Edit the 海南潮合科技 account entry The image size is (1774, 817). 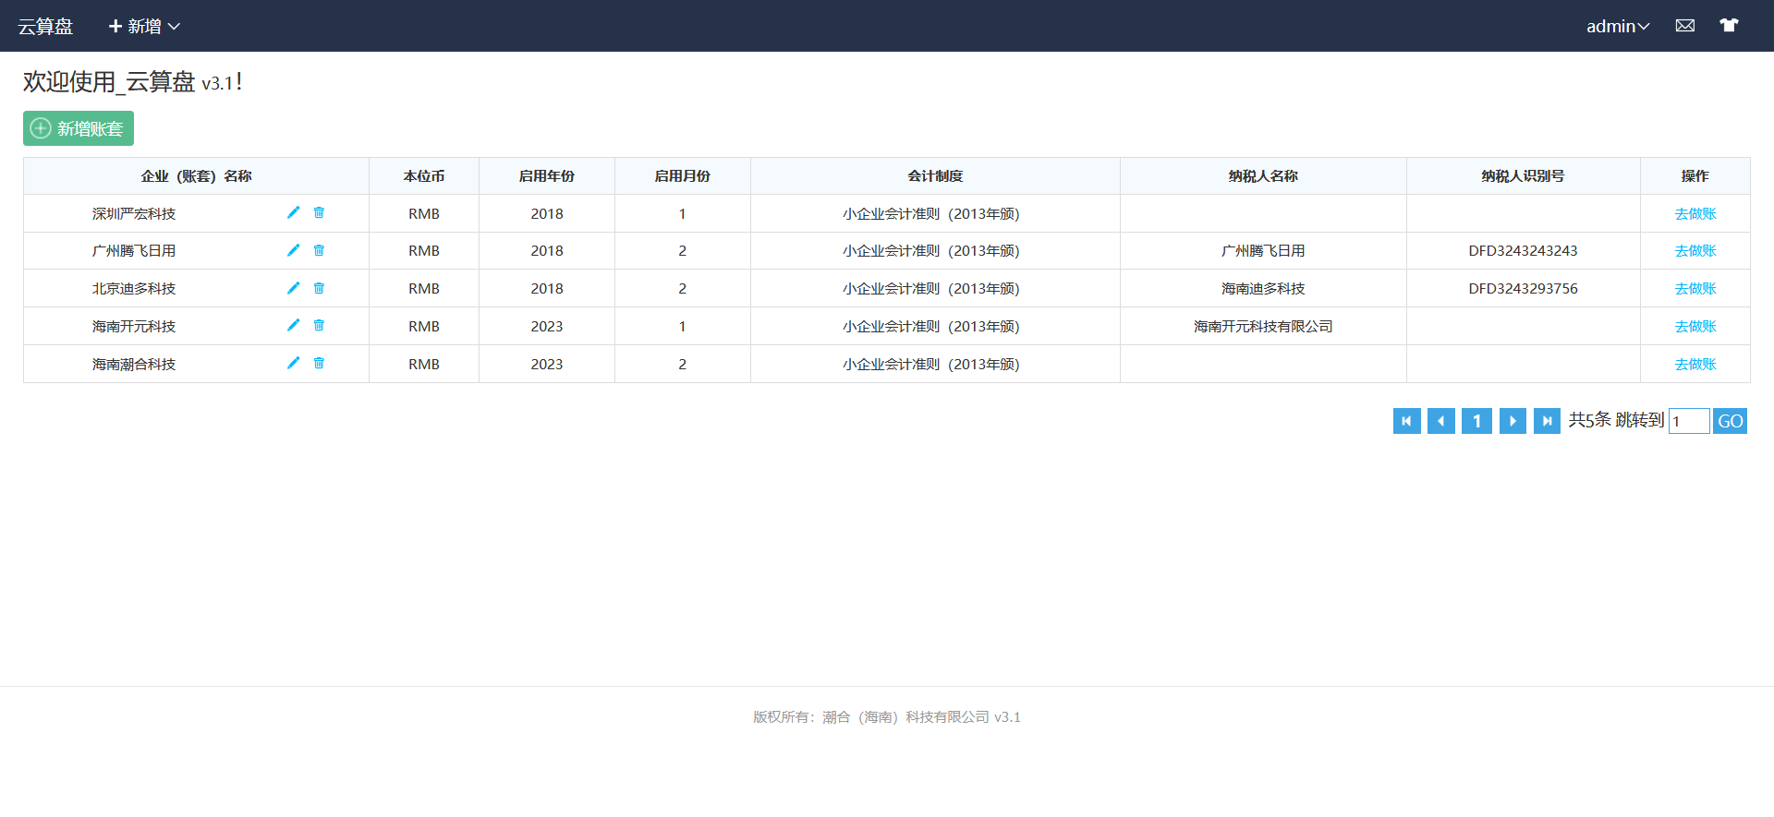(293, 363)
